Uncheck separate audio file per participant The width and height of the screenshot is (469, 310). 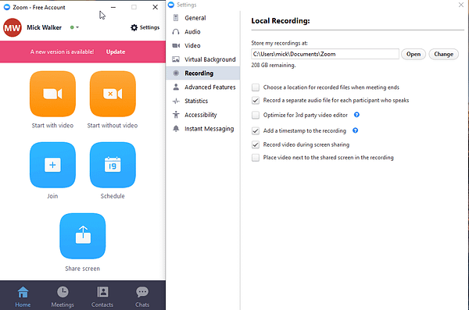(256, 101)
